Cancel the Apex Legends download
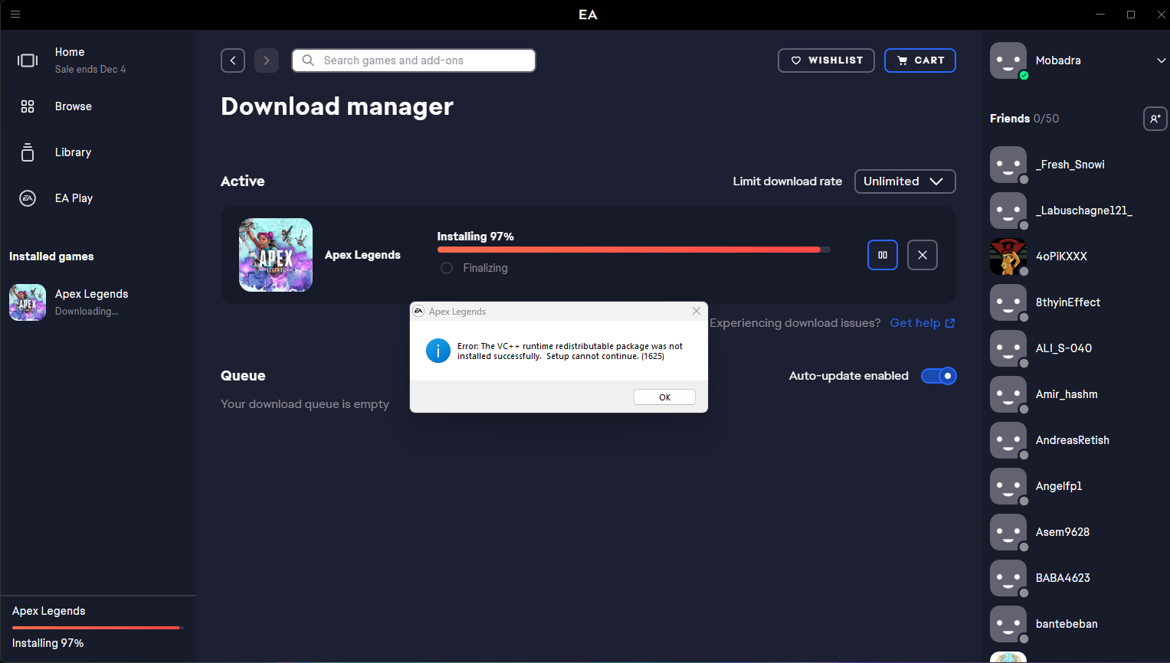 click(x=923, y=255)
